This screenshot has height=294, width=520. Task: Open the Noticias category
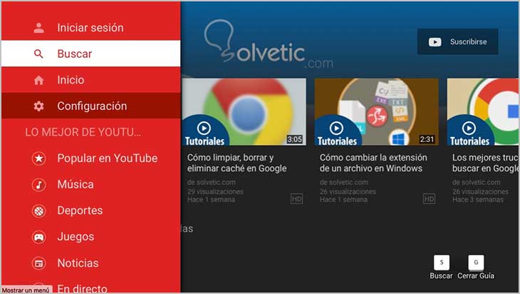pos(91,263)
